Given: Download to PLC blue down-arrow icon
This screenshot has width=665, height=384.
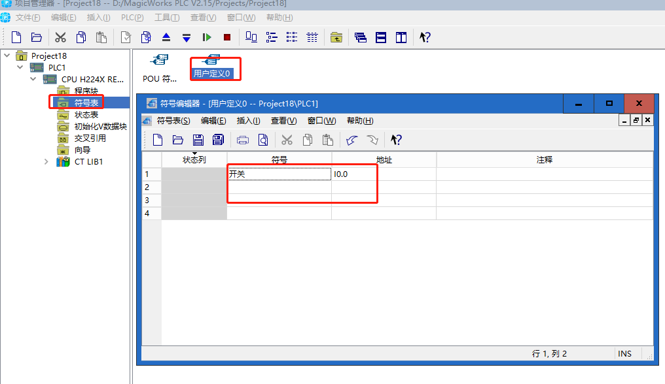Looking at the screenshot, I should [x=186, y=37].
